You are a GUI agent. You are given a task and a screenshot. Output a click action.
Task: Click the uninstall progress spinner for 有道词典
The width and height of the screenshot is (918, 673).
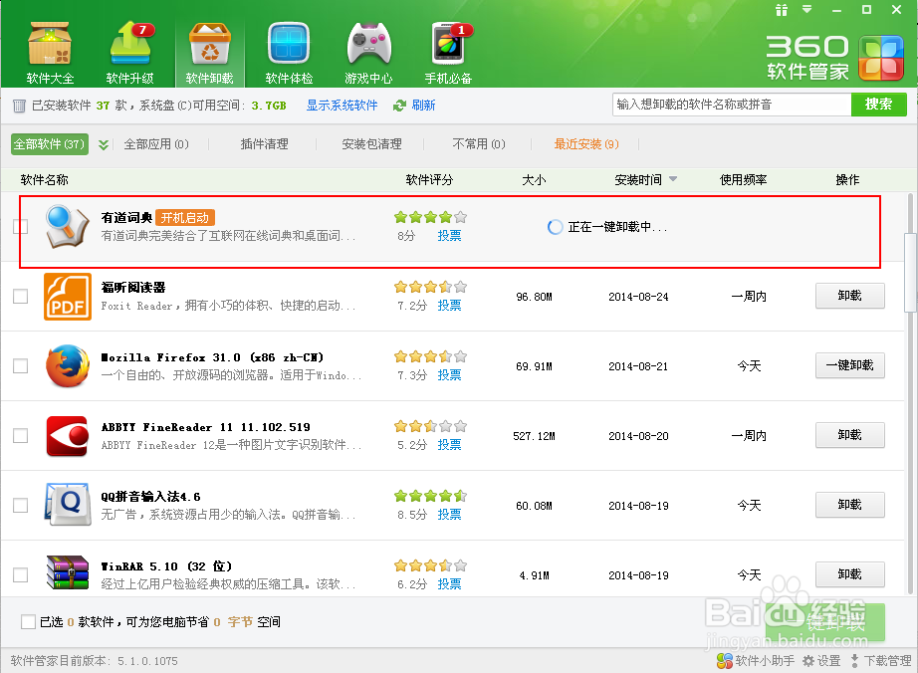pos(555,226)
